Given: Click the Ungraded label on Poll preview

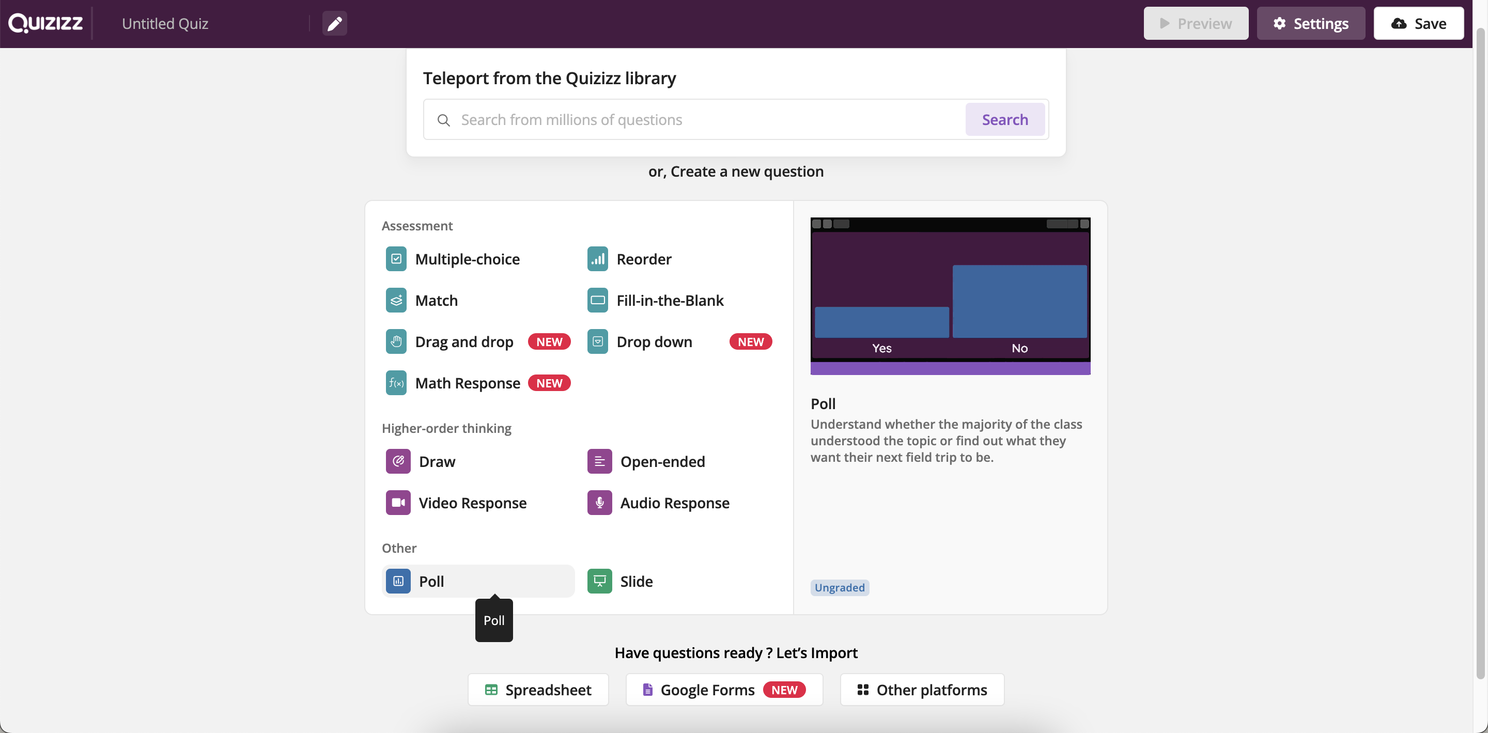Looking at the screenshot, I should 839,588.
